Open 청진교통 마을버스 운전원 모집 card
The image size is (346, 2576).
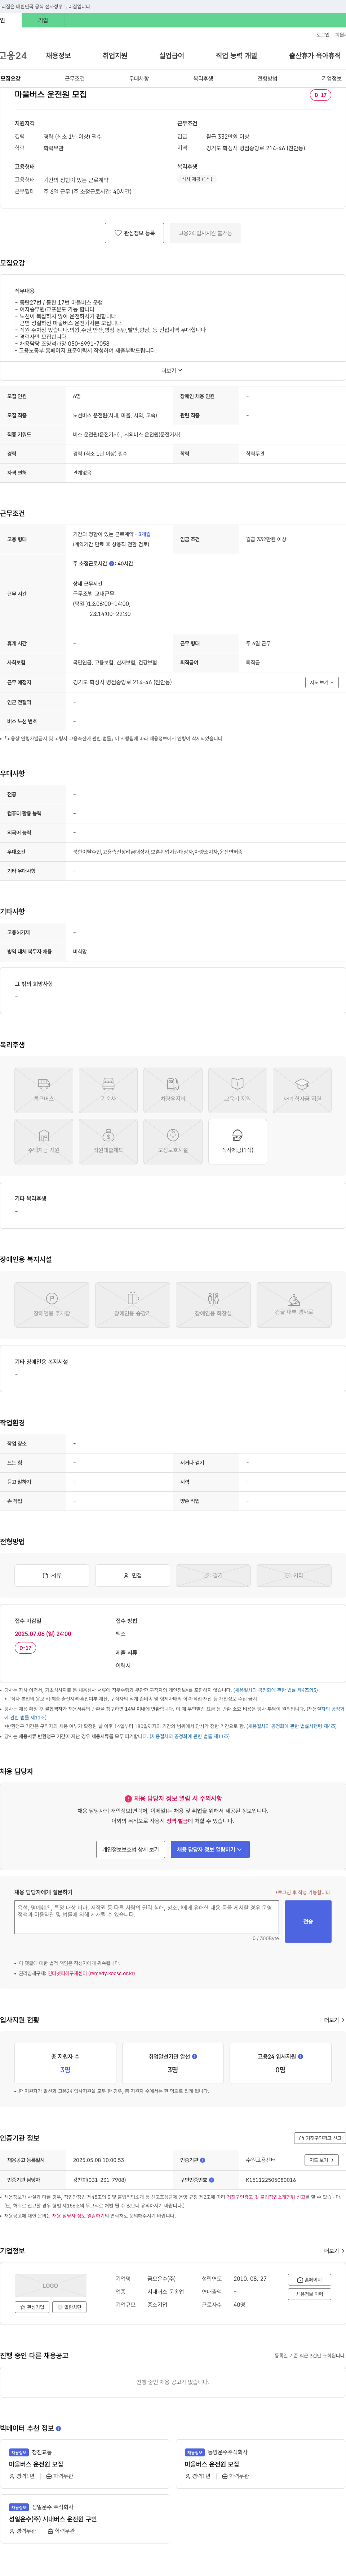coord(85,2464)
